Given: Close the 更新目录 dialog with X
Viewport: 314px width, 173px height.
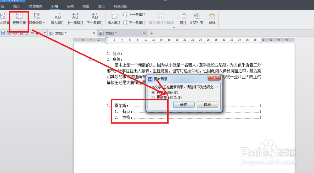Looking at the screenshot, I should pos(214,78).
